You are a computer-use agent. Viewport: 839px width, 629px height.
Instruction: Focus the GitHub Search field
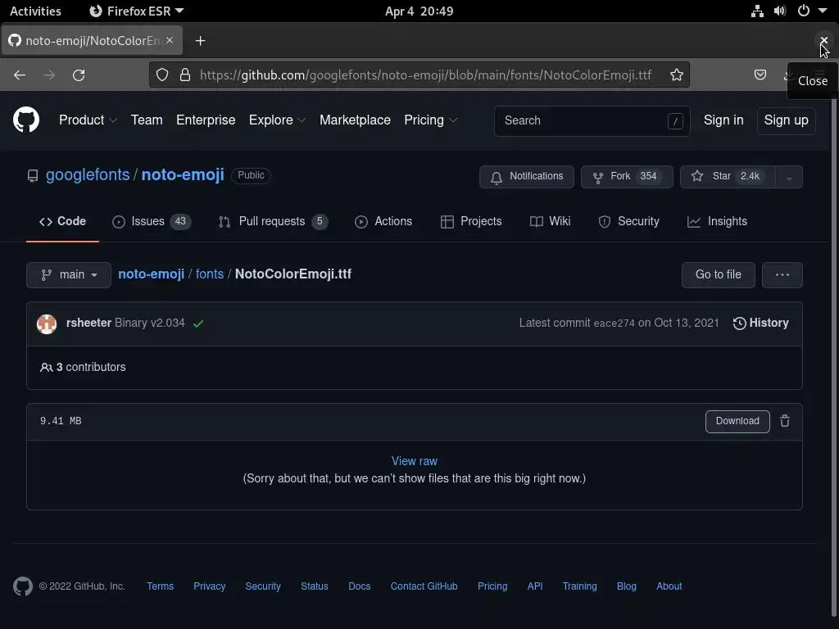(x=592, y=121)
